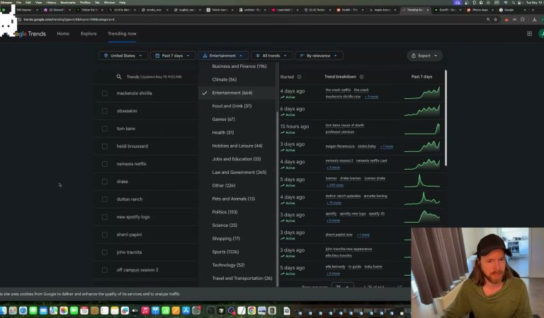This screenshot has height=318, width=544.
Task: Select the obsession checkbox
Action: [x=104, y=111]
